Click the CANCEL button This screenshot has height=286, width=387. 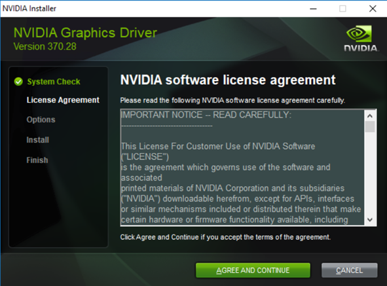[349, 270]
